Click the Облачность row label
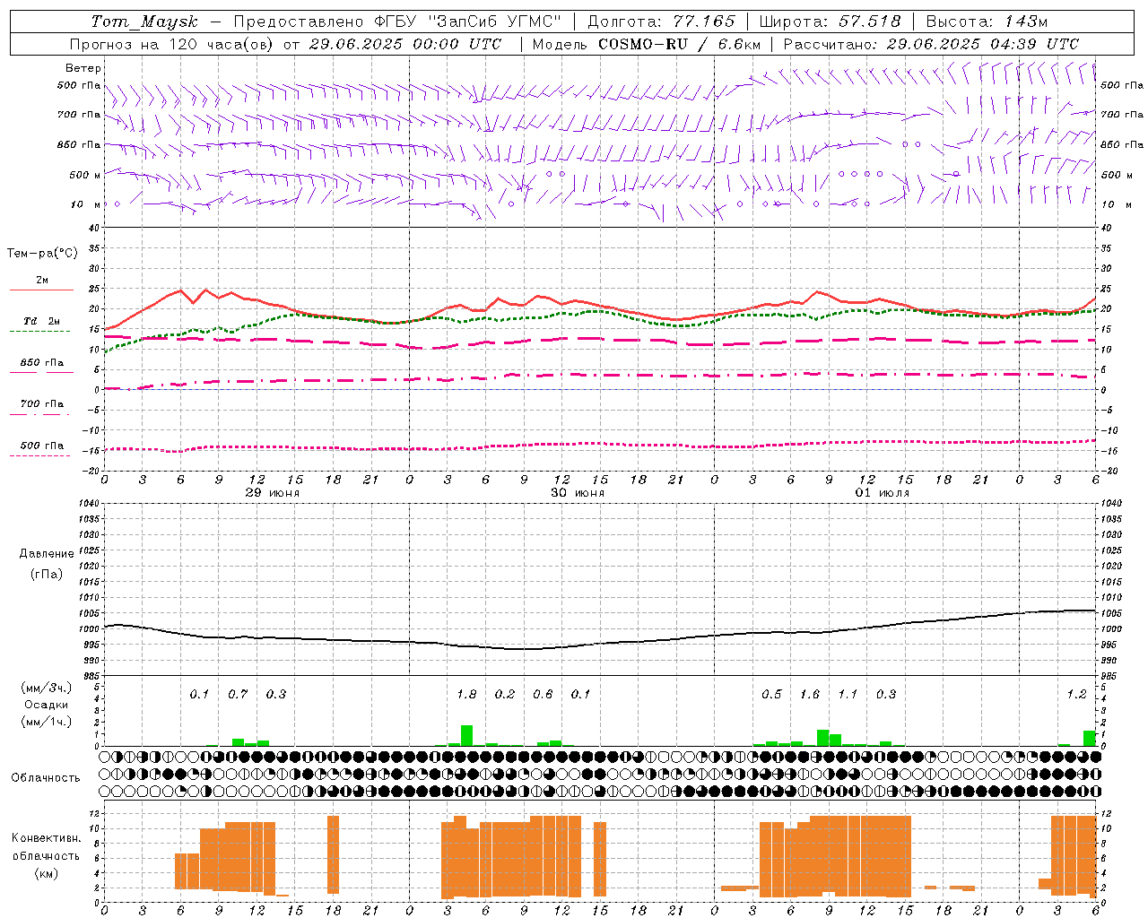Screen dimensions: 1148x918 pos(46,777)
